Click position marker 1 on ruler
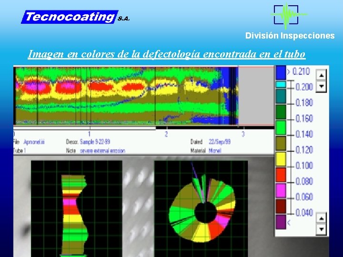Screen dimensions: 343x257 (89, 134)
